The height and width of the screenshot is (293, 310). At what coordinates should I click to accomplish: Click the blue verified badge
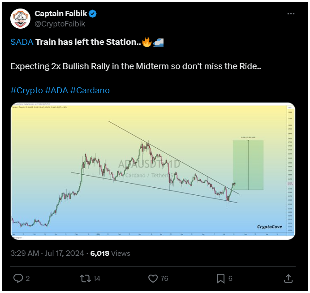[94, 14]
